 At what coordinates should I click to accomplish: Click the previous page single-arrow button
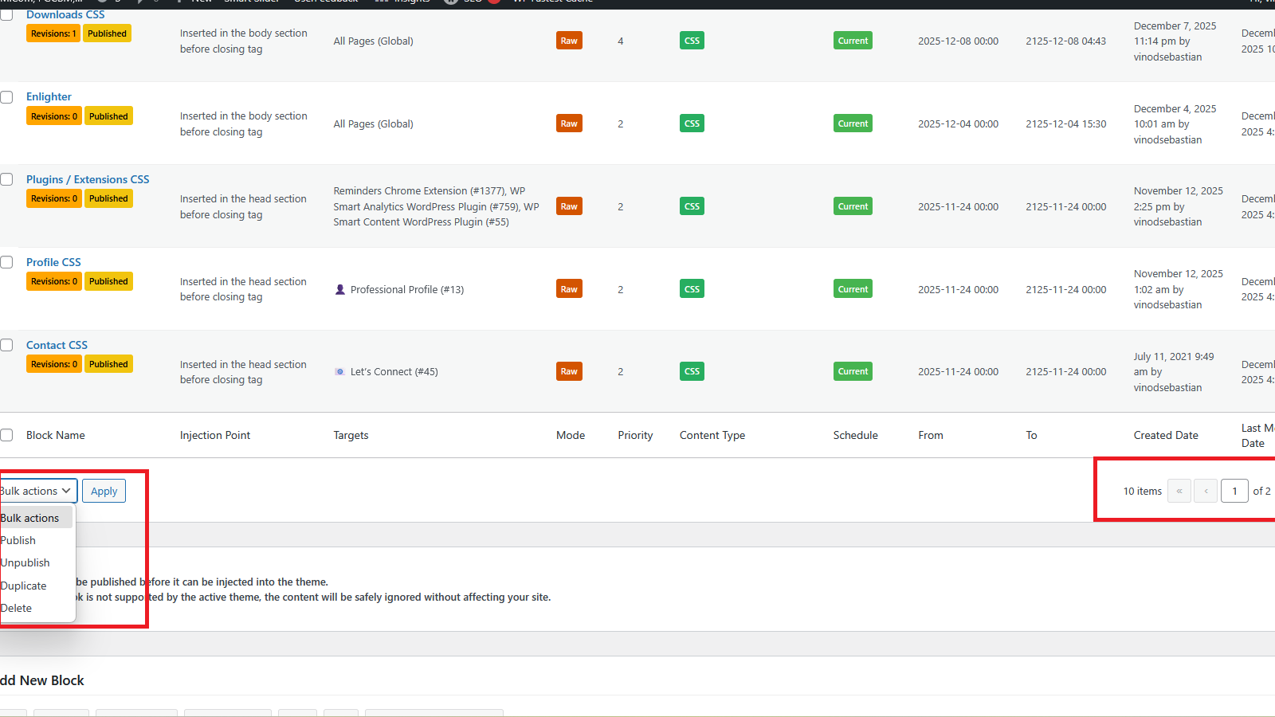1206,491
